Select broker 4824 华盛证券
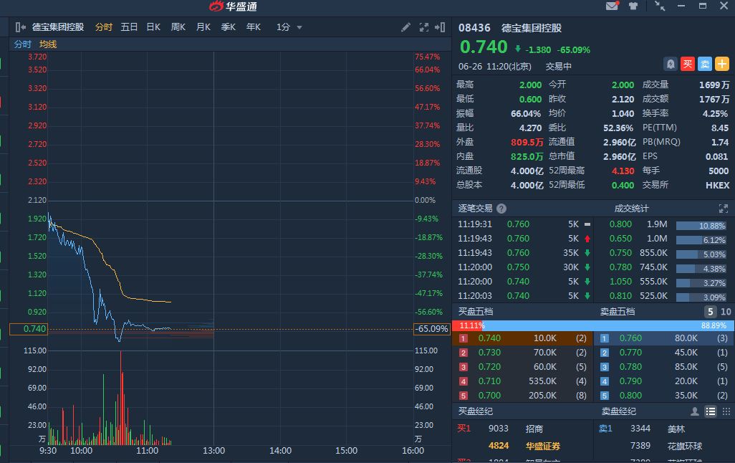The height and width of the screenshot is (463, 735). 524,446
